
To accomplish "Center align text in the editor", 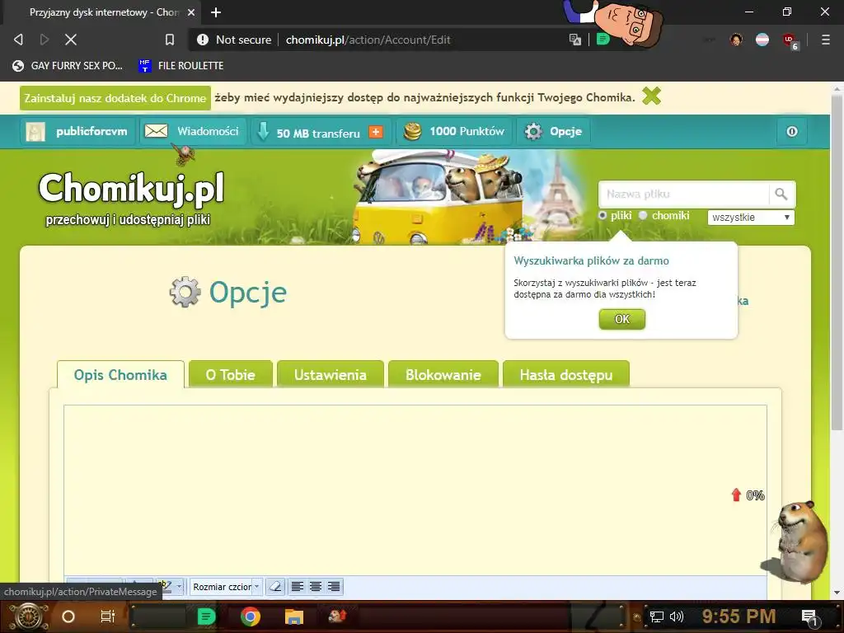I will pos(316,587).
